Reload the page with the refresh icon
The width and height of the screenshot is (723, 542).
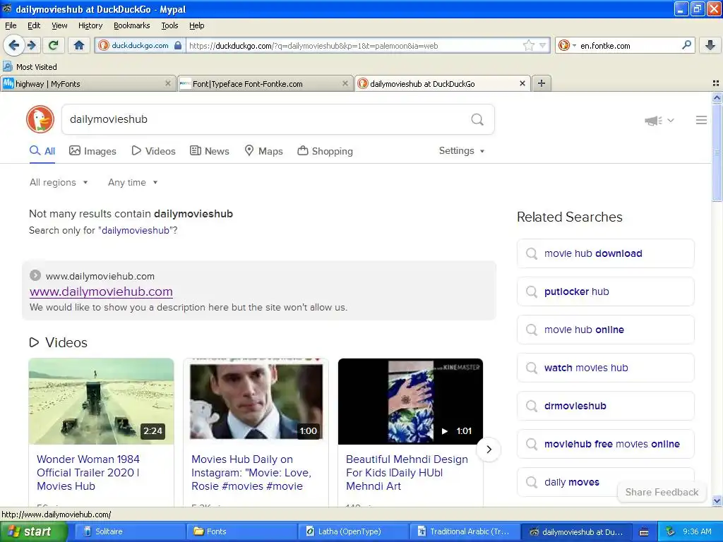[53, 45]
